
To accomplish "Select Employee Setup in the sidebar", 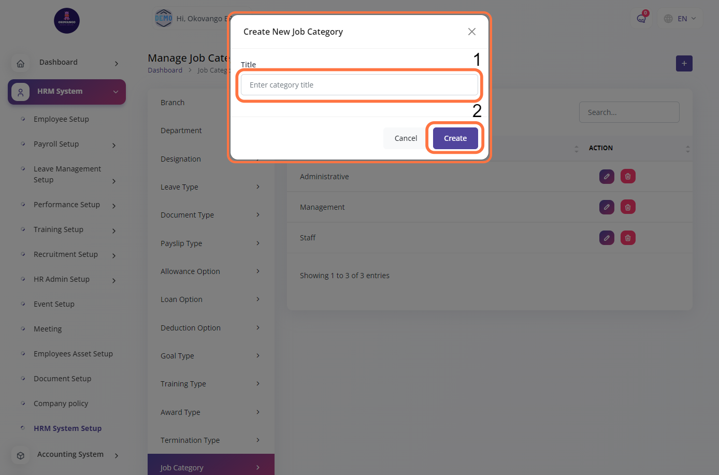I will tap(61, 119).
